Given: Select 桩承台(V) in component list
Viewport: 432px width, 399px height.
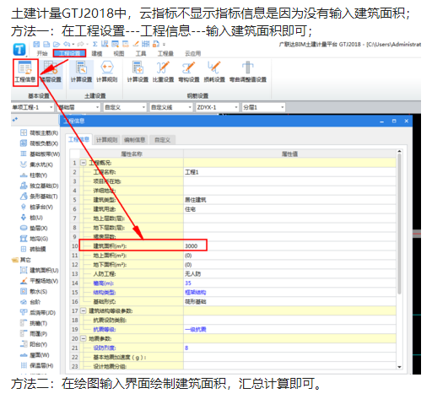Looking at the screenshot, I should pyautogui.click(x=36, y=207).
